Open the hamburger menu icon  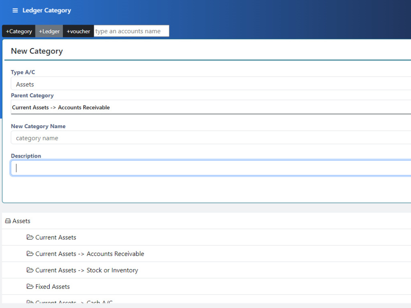point(15,11)
